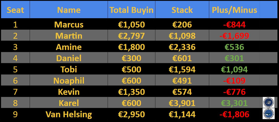Select Kevin's stack of €574

[182, 92]
